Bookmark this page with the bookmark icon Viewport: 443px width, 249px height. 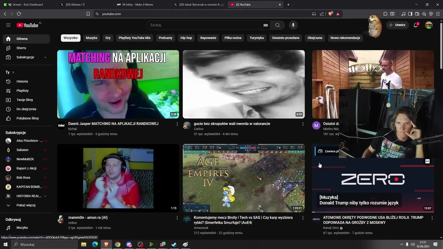(x=88, y=14)
